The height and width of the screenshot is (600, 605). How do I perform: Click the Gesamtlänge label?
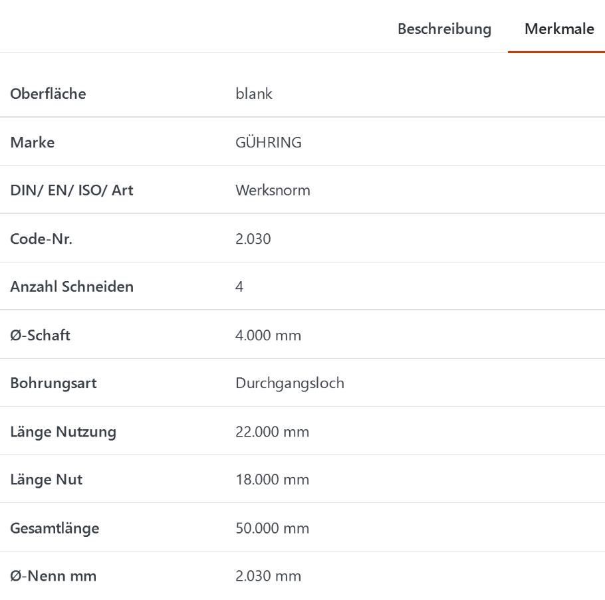click(55, 528)
